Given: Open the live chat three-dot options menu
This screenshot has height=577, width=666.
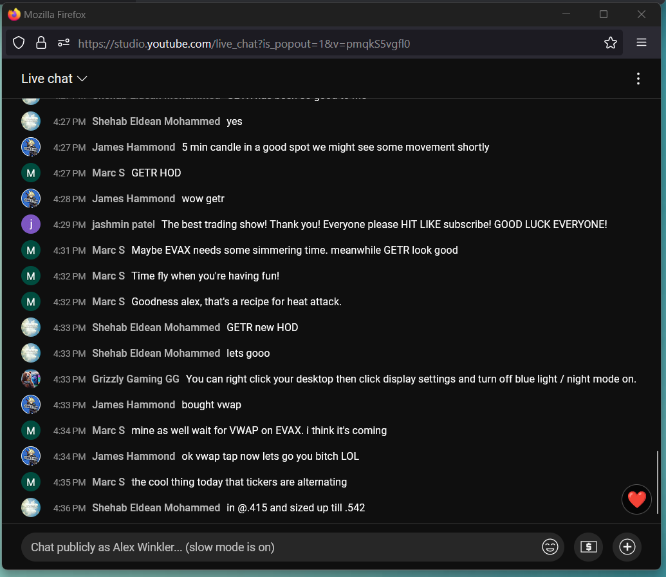Looking at the screenshot, I should pos(638,79).
